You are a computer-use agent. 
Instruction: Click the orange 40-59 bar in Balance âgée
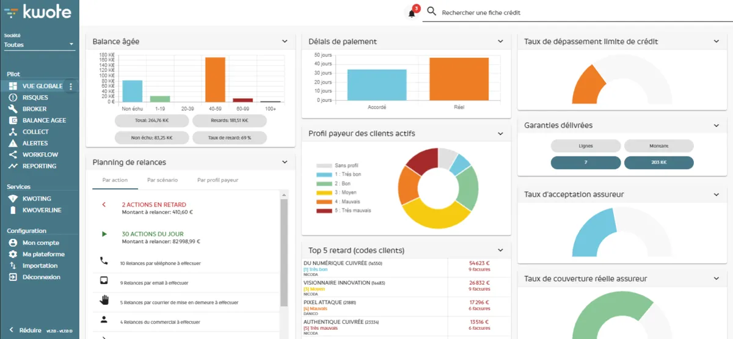point(215,79)
